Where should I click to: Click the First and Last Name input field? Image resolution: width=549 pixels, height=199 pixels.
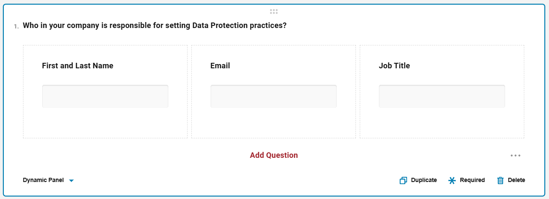tap(105, 96)
